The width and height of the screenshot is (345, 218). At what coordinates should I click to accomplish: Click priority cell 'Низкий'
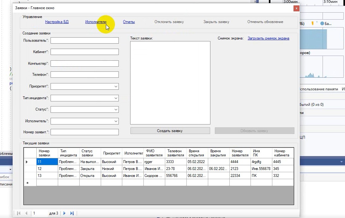click(x=112, y=169)
